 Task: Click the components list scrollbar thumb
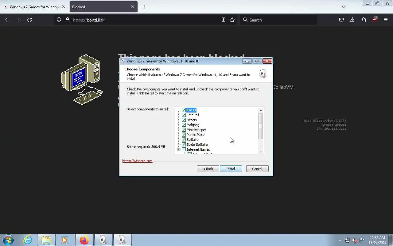pyautogui.click(x=261, y=126)
